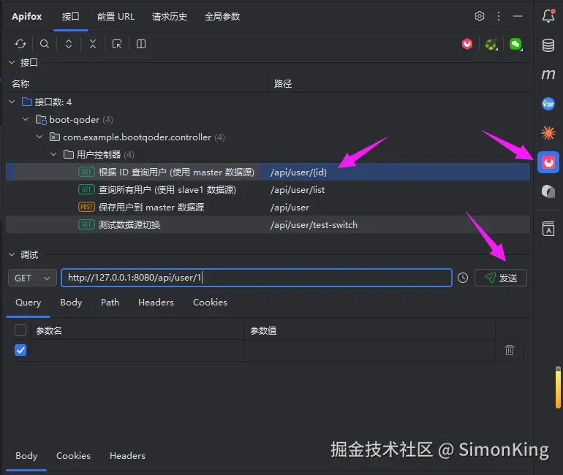
Task: Collapse the 用户控制器 folder
Action: point(53,155)
